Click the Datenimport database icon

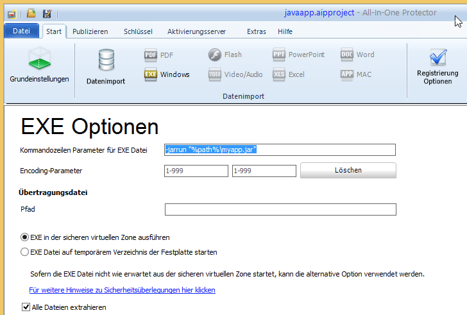coord(105,67)
